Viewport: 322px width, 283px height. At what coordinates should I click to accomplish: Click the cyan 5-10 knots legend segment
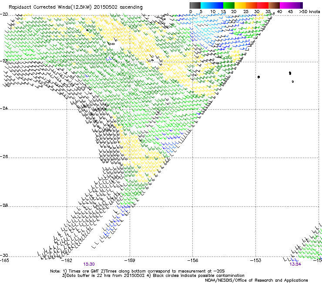tap(206, 5)
